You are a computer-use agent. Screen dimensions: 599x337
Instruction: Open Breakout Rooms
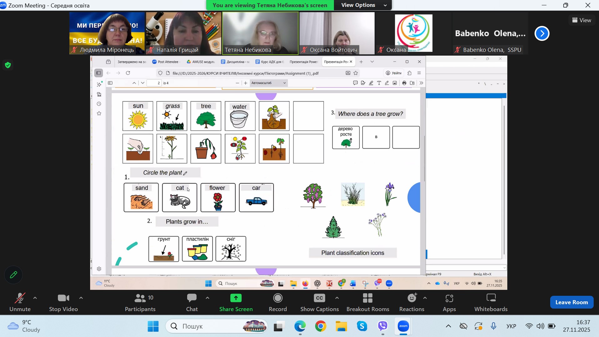point(368,302)
